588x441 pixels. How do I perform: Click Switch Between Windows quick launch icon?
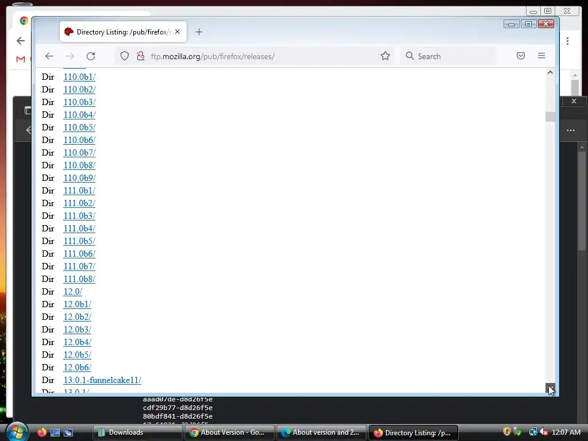[68, 432]
